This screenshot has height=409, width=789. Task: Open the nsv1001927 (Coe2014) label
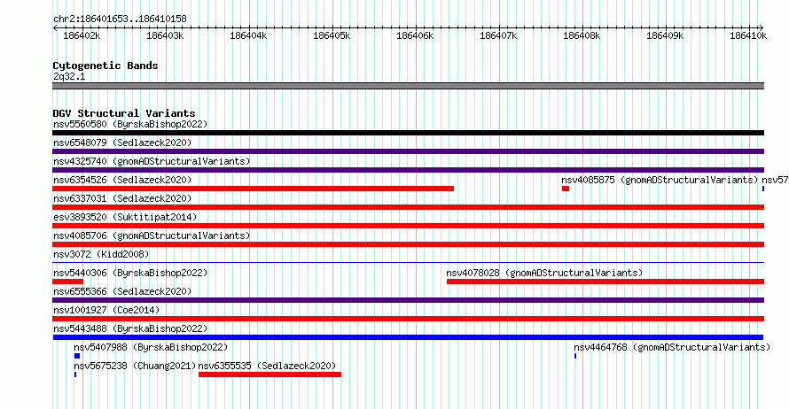pyautogui.click(x=106, y=310)
